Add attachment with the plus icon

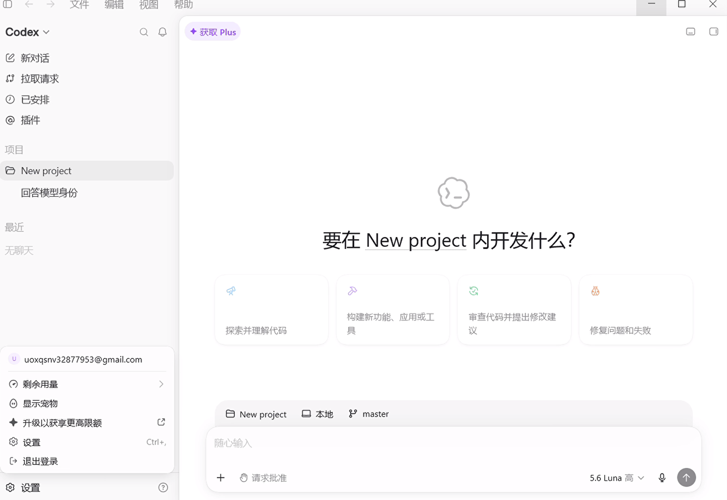(221, 478)
